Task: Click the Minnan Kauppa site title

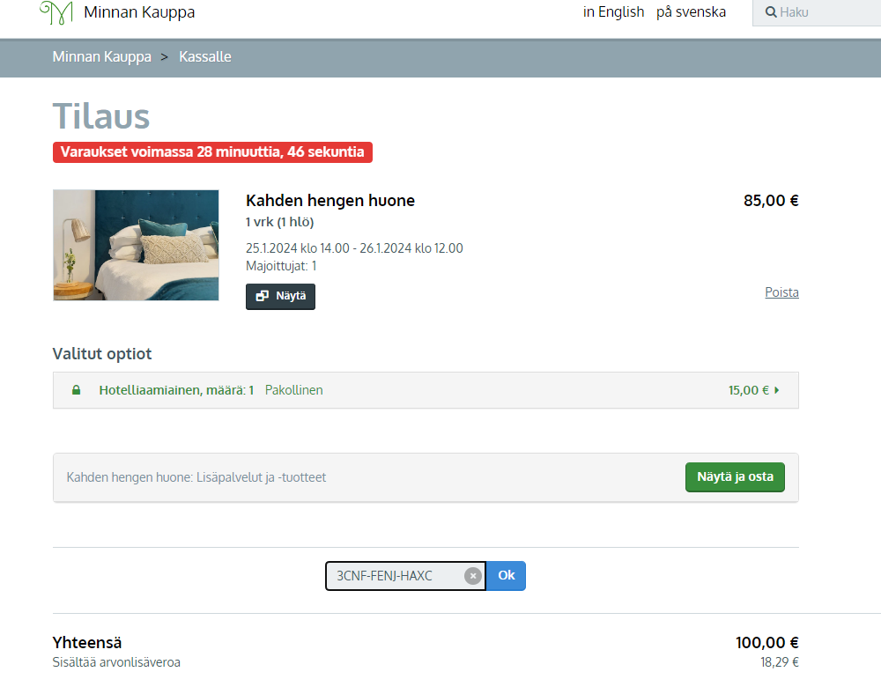Action: point(139,11)
